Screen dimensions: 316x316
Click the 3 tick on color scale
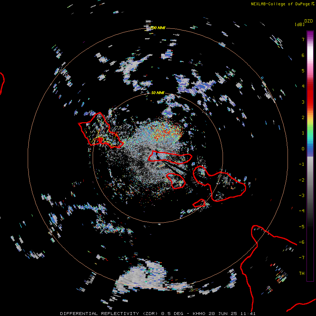point(303,102)
